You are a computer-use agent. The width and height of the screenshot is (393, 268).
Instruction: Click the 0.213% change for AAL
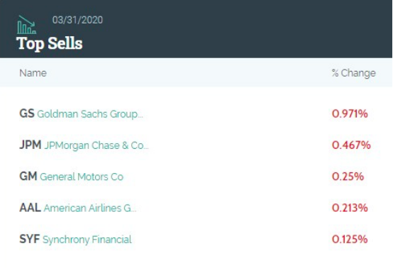(350, 208)
